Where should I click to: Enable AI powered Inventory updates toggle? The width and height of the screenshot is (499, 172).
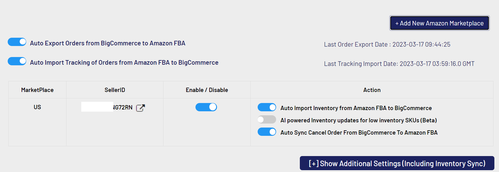point(267,120)
